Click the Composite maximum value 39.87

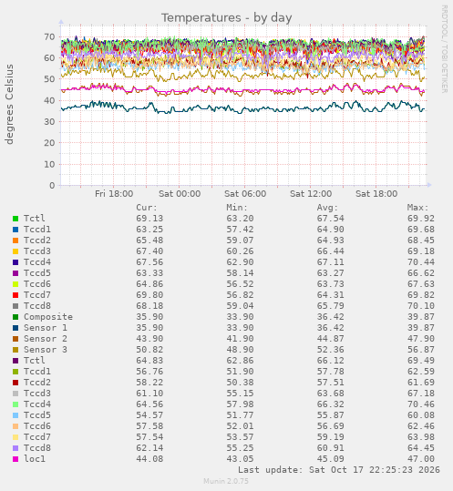(421, 317)
